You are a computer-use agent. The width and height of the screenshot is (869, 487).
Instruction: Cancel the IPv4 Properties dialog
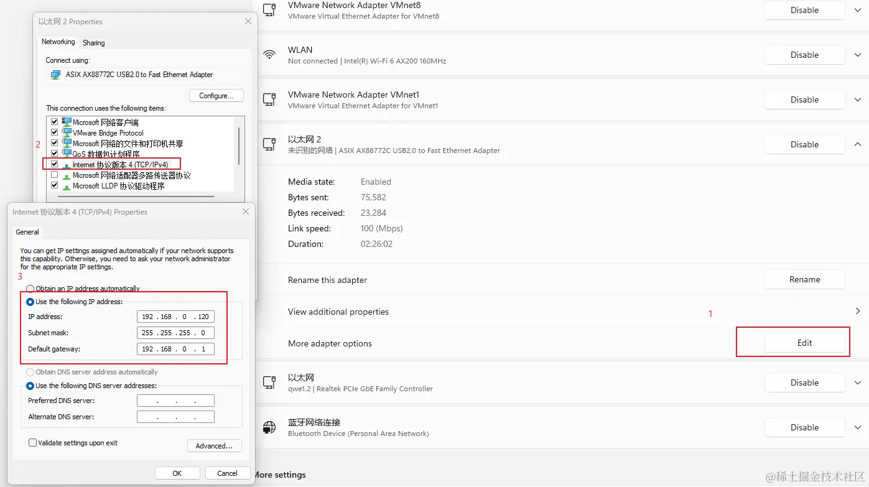[228, 473]
